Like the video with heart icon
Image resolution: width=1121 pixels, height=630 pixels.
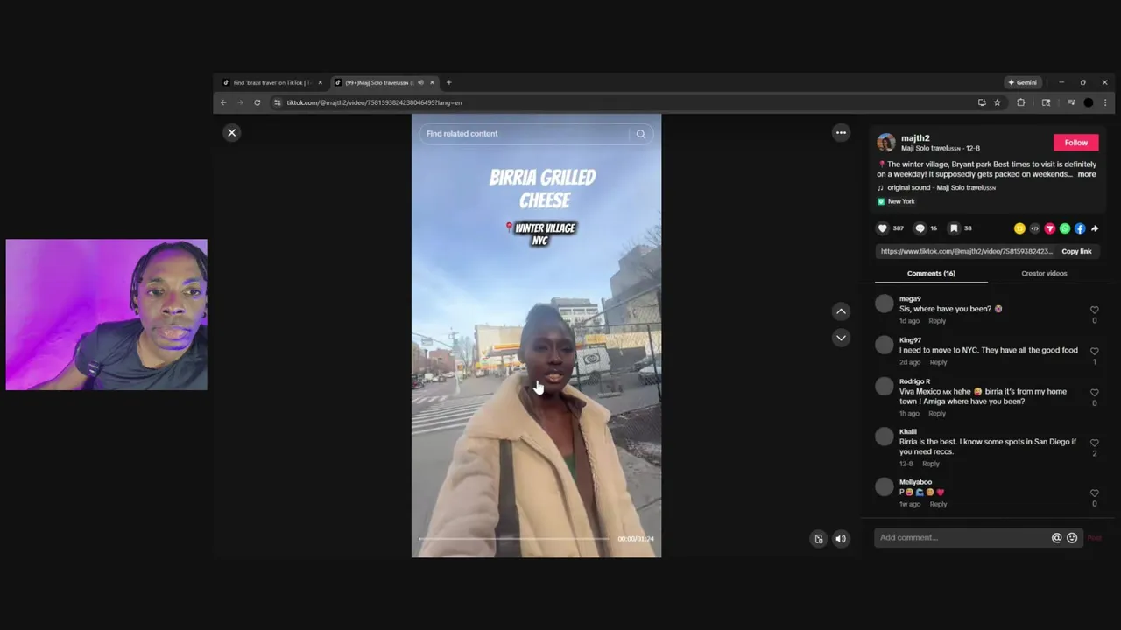883,228
